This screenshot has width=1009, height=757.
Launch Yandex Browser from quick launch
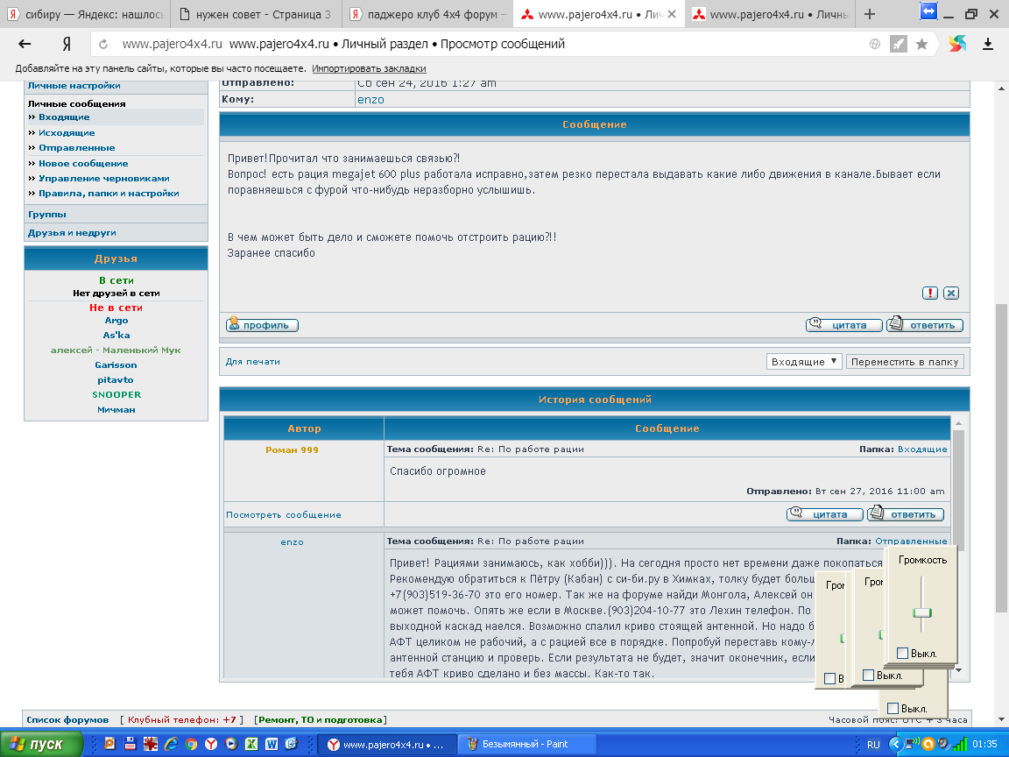click(211, 744)
